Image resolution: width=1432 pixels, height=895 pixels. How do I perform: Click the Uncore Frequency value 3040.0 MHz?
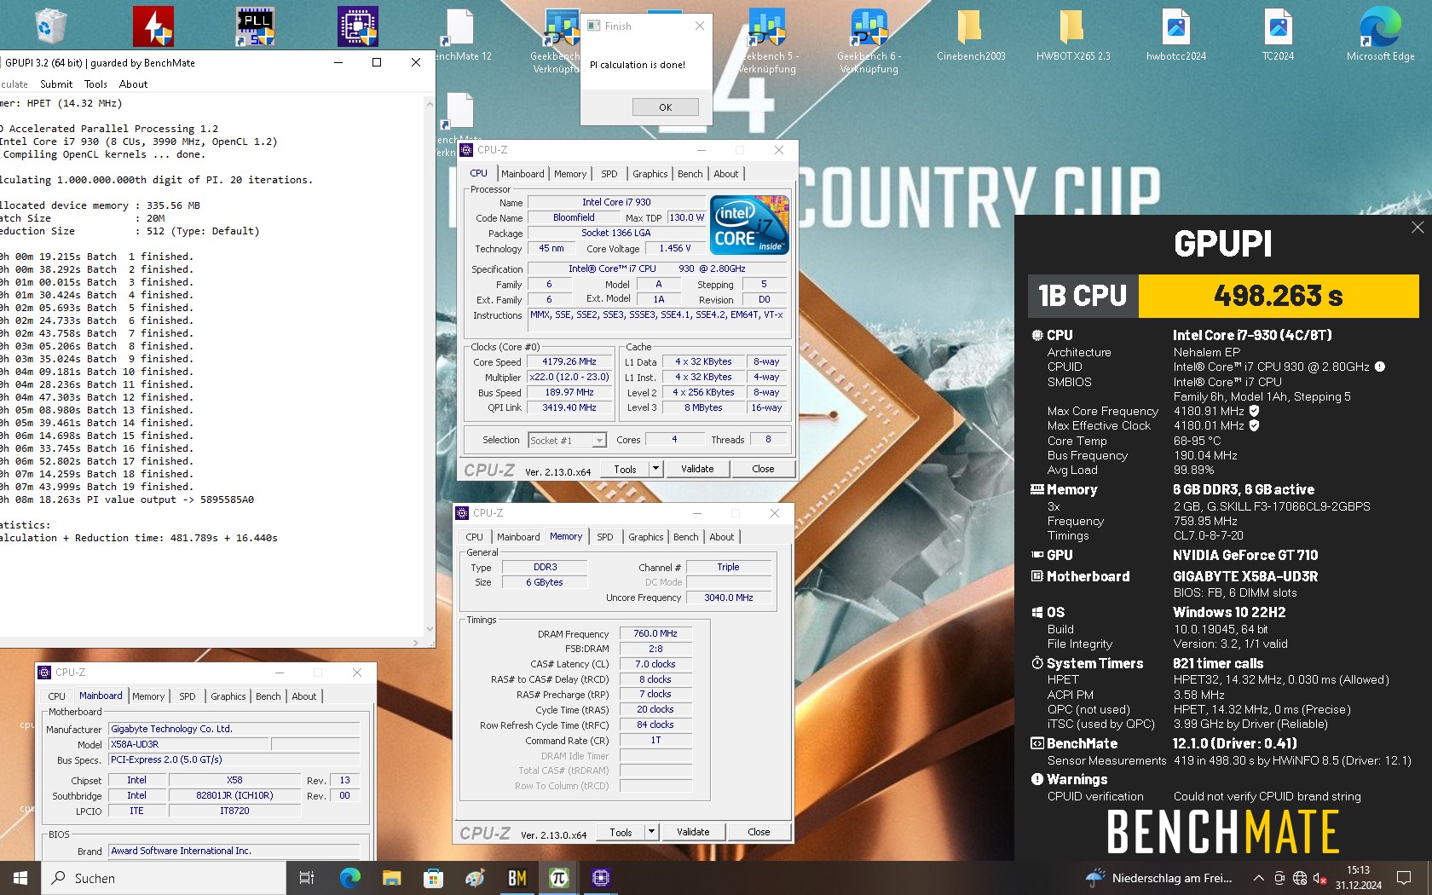[729, 598]
